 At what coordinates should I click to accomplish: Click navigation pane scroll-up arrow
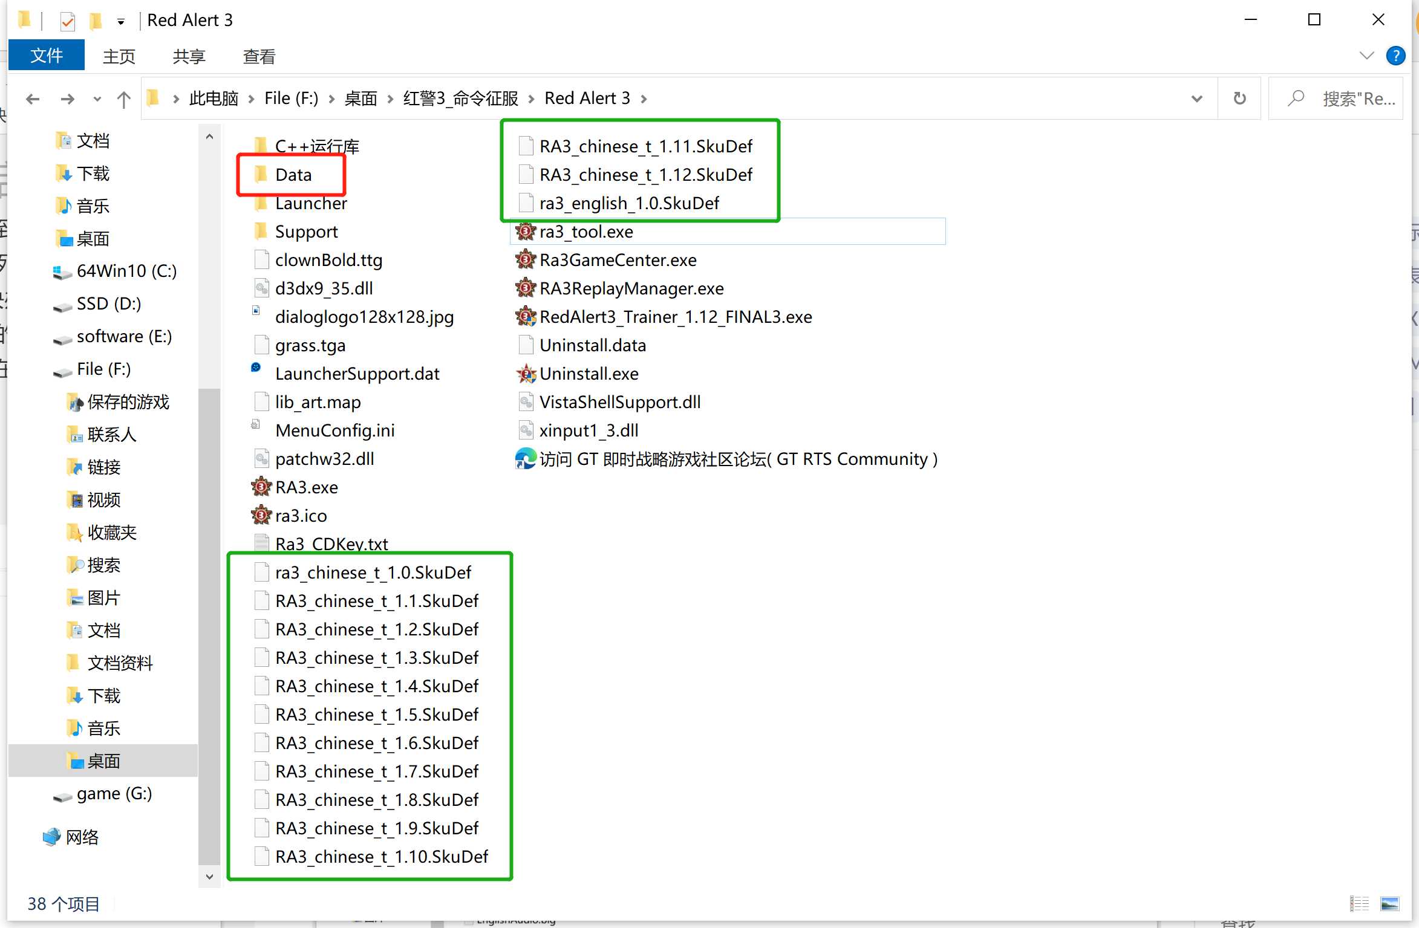[x=209, y=137]
